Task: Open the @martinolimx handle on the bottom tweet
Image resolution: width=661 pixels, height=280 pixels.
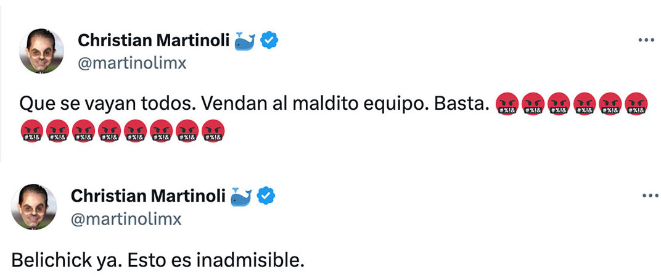Action: (126, 218)
